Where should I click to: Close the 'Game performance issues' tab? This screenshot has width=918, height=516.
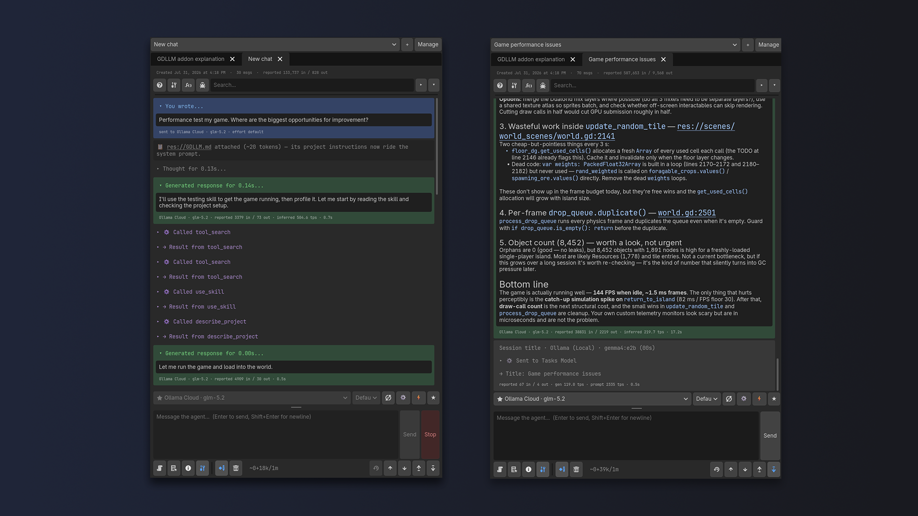(x=664, y=59)
